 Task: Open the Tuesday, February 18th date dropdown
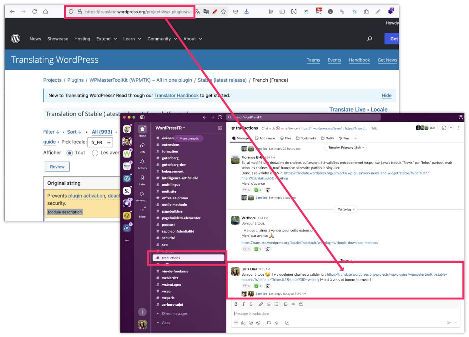click(346, 148)
